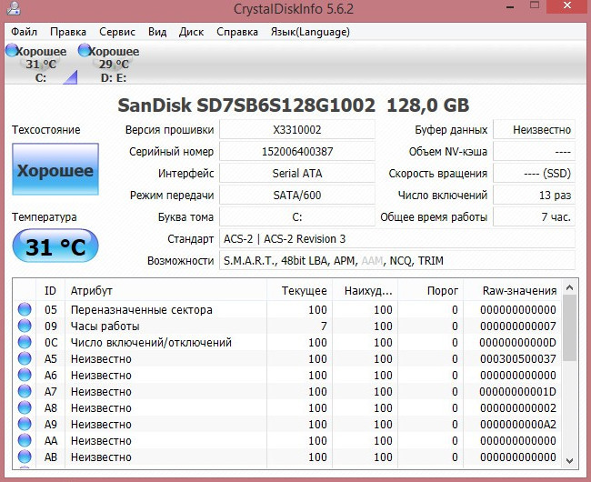Click the blue status orb of C: disk
The image size is (591, 482).
(x=12, y=50)
